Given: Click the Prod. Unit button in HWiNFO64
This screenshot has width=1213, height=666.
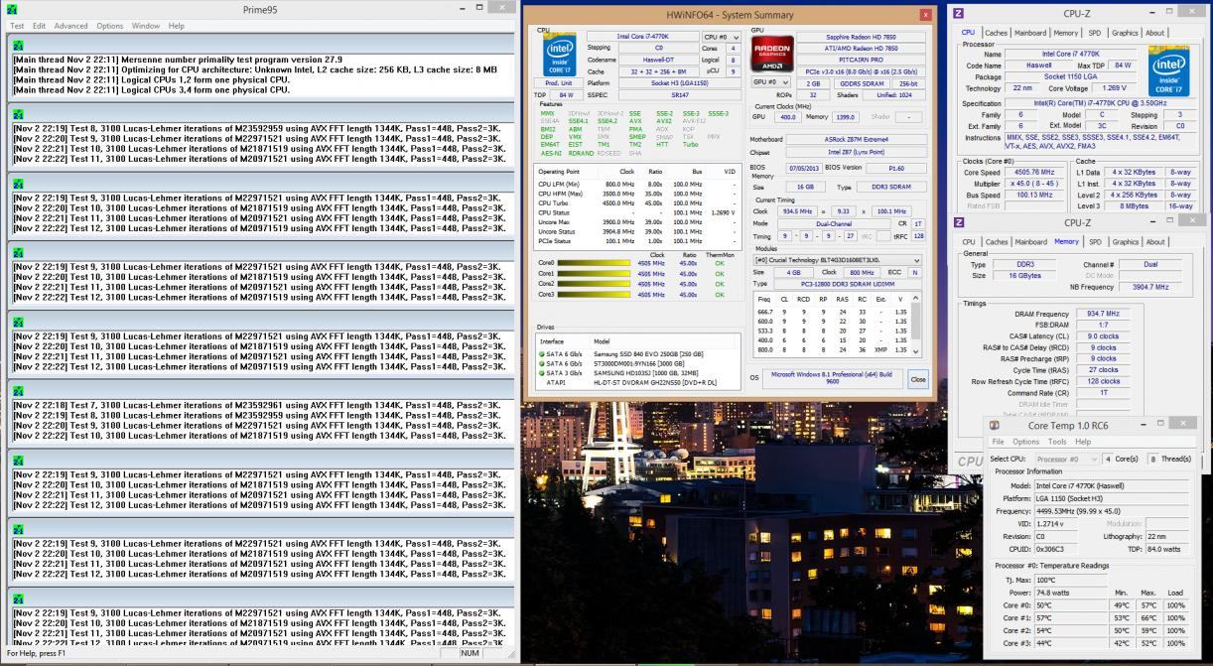Looking at the screenshot, I should pos(559,82).
